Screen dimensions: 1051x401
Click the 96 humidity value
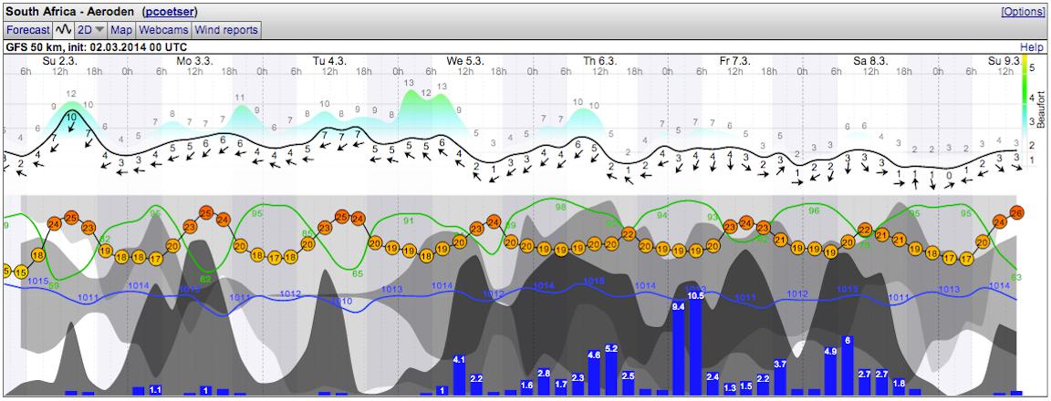(814, 211)
